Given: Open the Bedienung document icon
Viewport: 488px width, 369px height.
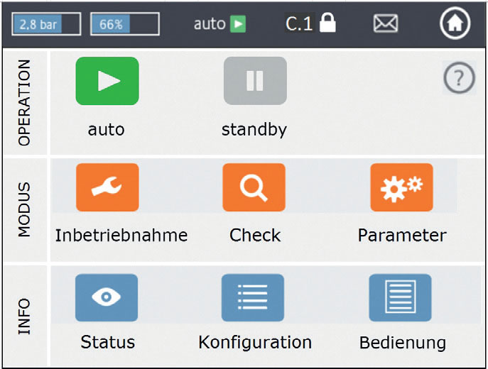Looking at the screenshot, I should tap(400, 297).
